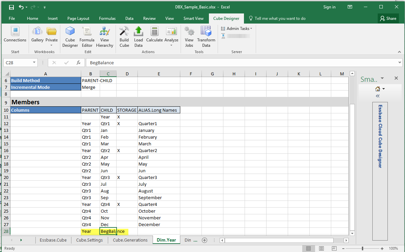
Task: Switch to Normal view in status bar
Action: [x=308, y=249]
